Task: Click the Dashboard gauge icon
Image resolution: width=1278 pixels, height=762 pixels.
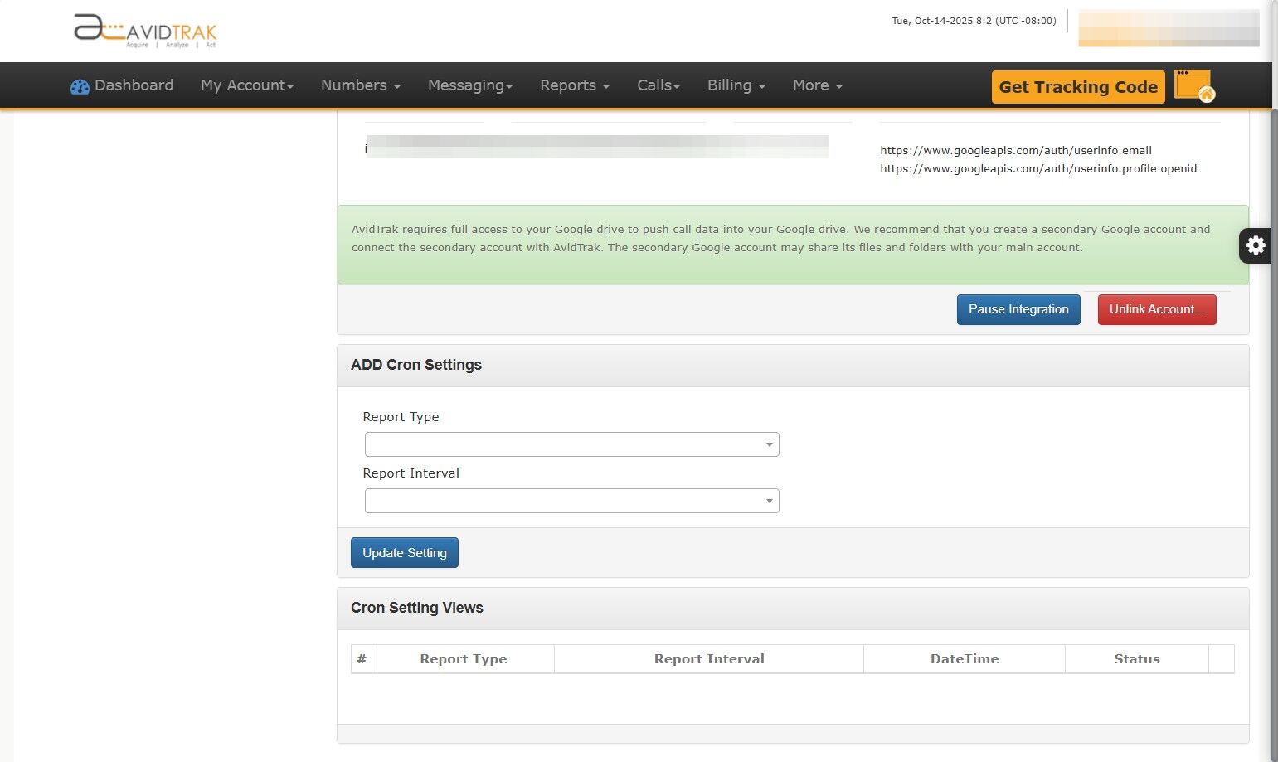Action: coord(80,86)
